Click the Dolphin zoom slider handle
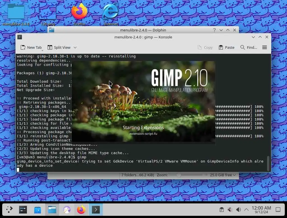This screenshot has height=218, width=287. [179, 175]
